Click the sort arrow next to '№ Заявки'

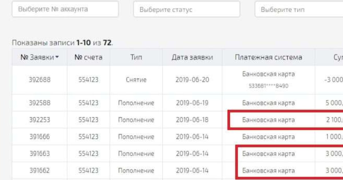point(57,57)
